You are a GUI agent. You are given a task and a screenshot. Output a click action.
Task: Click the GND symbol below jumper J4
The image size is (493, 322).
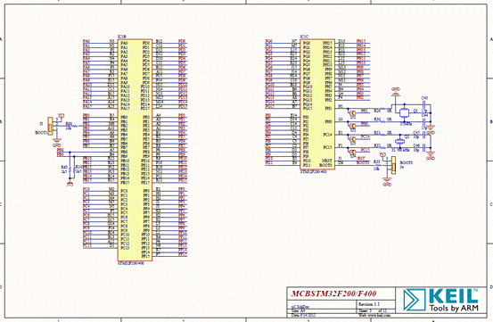coord(387,181)
